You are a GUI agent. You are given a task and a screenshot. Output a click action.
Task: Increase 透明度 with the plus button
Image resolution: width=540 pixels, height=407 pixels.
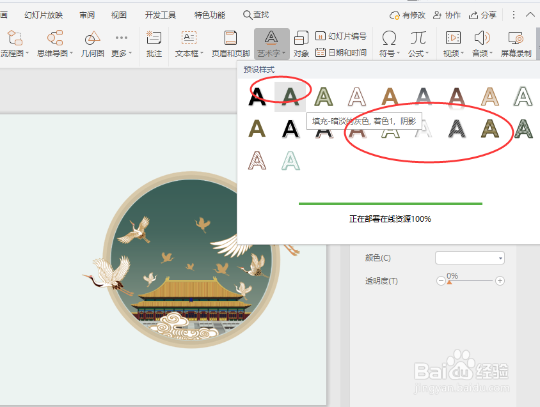click(500, 280)
